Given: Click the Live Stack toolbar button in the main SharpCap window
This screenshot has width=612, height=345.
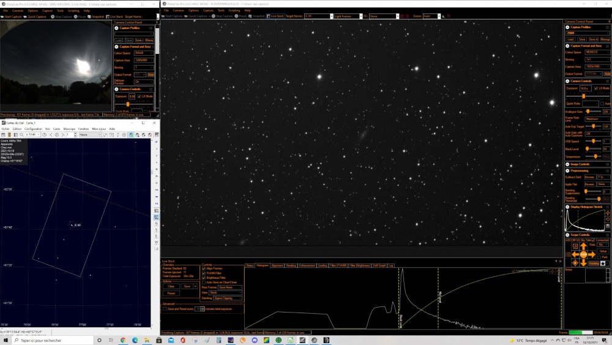Looking at the screenshot, I should coord(275,16).
